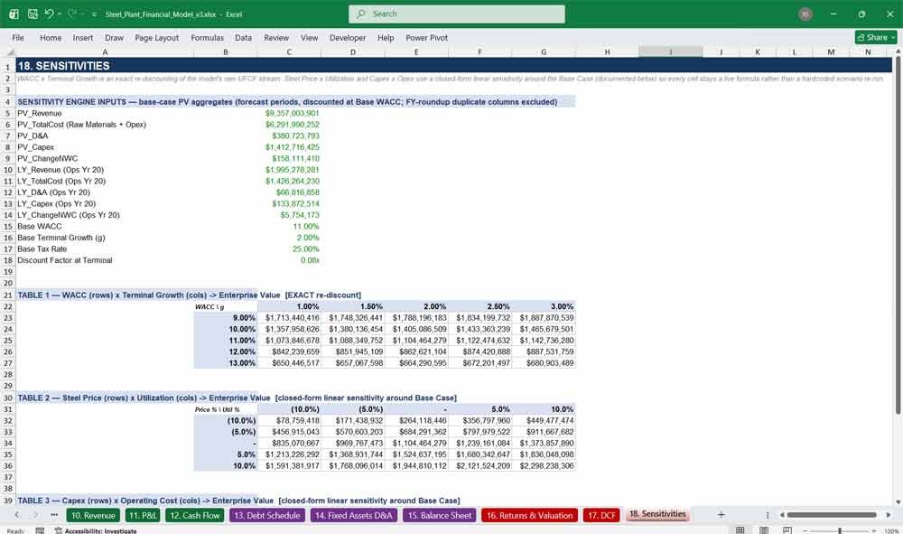Screen dimensions: 903x534
Task: Click Accessibility: Investigate in status bar
Action: pos(96,530)
